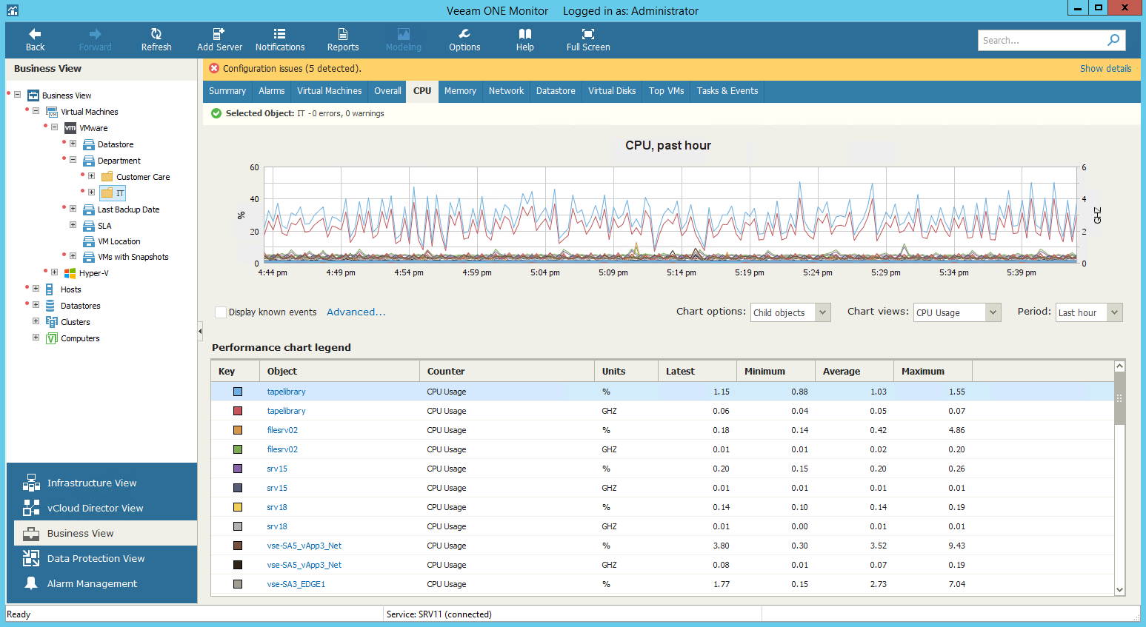This screenshot has height=627, width=1146.
Task: Open Options wrench icon
Action: click(464, 34)
